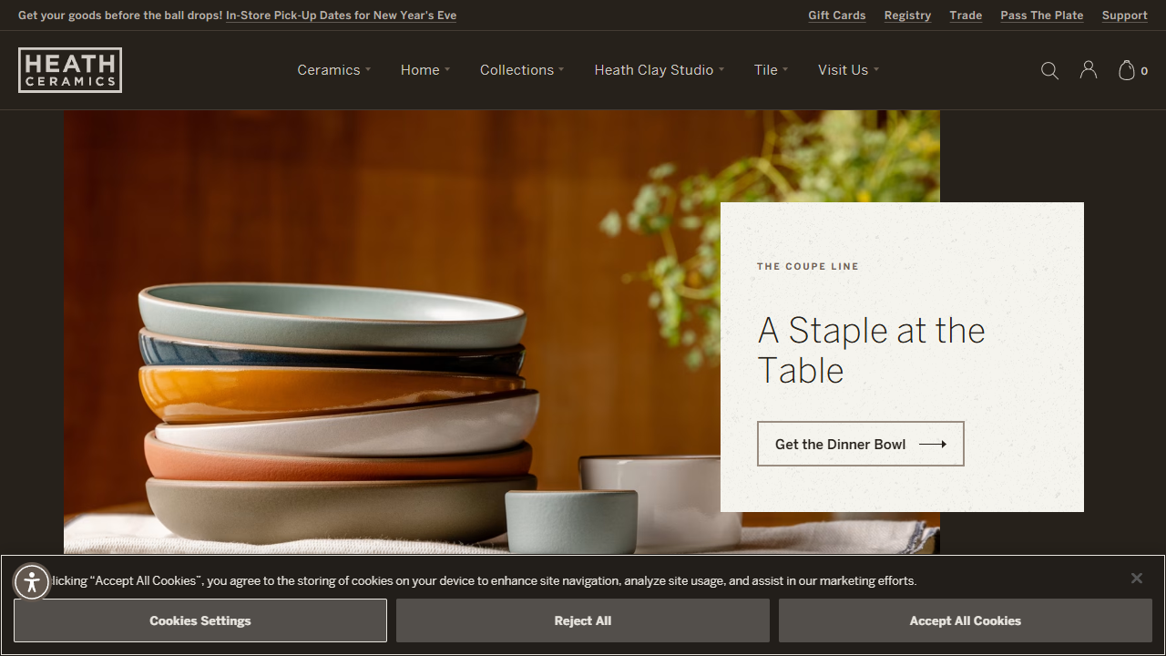Viewport: 1166px width, 656px height.
Task: Go to Heath Ceramics logo home
Action: 70,70
